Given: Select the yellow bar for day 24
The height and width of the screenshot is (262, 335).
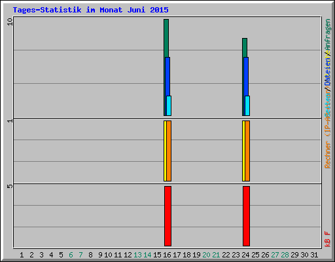Looking at the screenshot, I should (243, 151).
